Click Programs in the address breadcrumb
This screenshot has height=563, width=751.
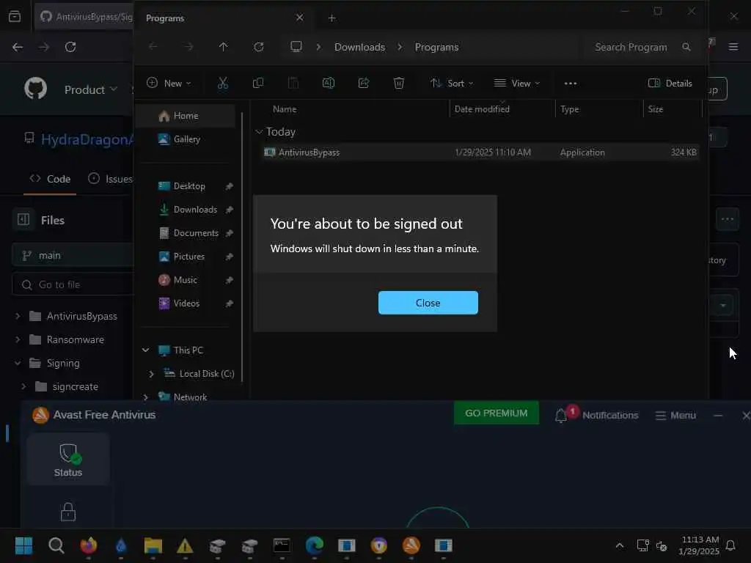click(x=436, y=47)
